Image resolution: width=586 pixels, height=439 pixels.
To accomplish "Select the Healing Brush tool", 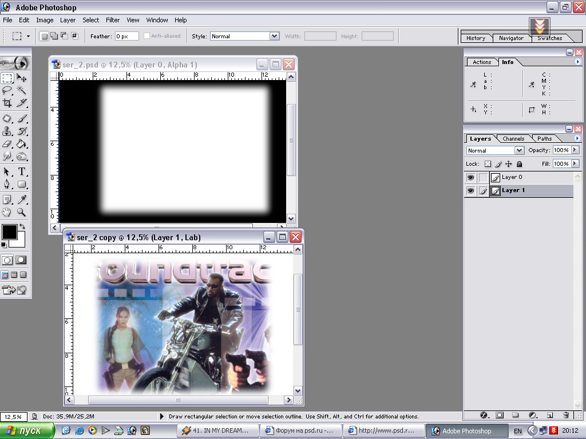I will coord(7,119).
